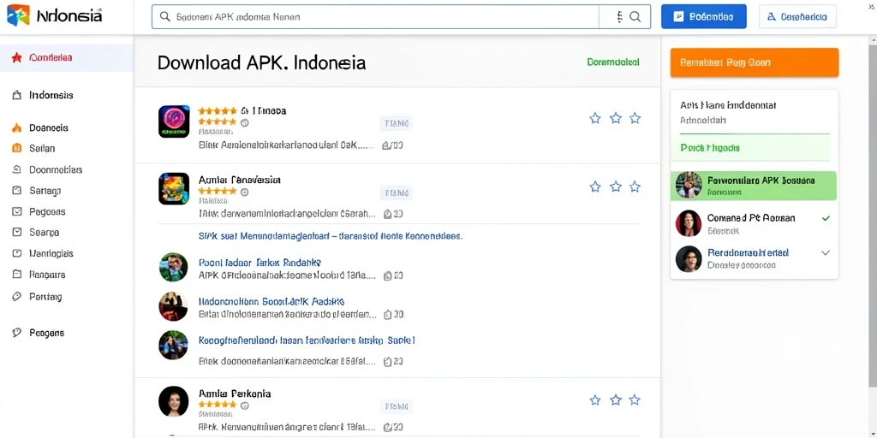The width and height of the screenshot is (877, 438).
Task: Click the Aamlar Parkonia app title
Action: click(x=235, y=394)
